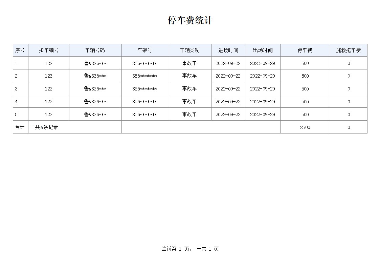This screenshot has height=269, width=380.
Task: Select the 停车费 column header
Action: [x=305, y=50]
